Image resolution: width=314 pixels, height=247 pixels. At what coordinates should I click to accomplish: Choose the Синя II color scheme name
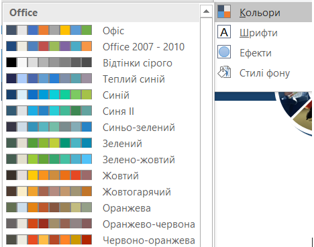point(118,111)
